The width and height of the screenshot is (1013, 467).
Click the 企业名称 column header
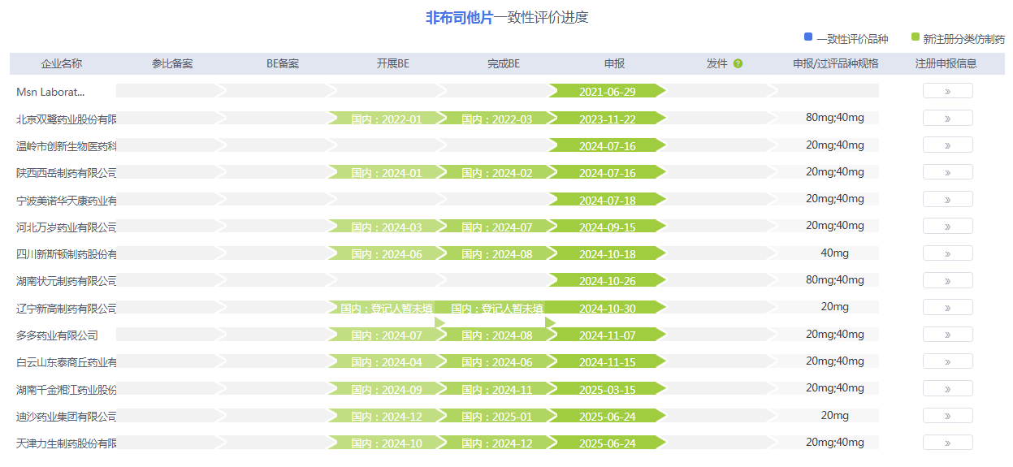point(62,63)
